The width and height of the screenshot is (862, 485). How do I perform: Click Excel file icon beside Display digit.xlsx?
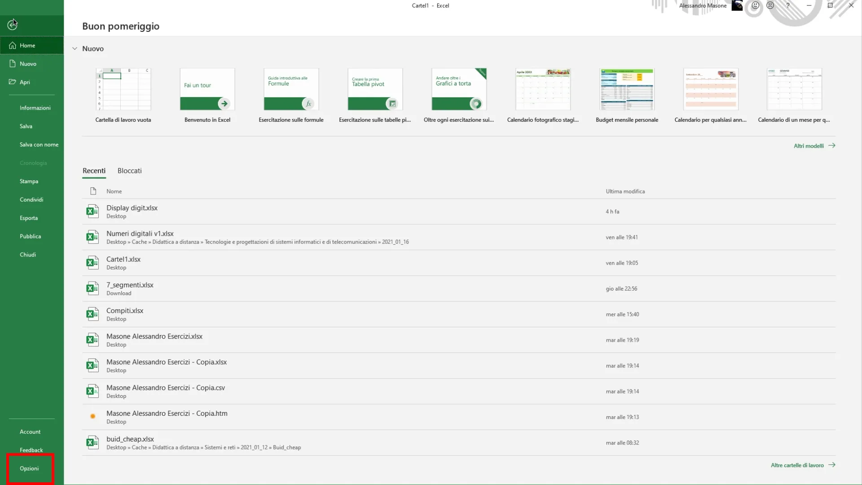[x=92, y=212]
